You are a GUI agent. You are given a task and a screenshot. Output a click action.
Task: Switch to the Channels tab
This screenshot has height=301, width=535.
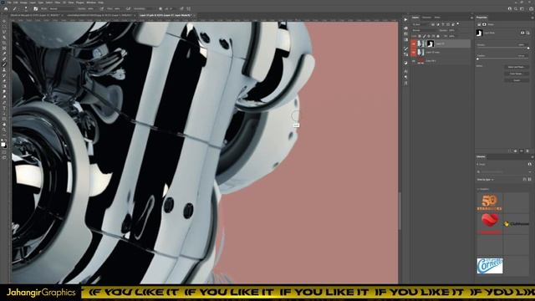(426, 17)
